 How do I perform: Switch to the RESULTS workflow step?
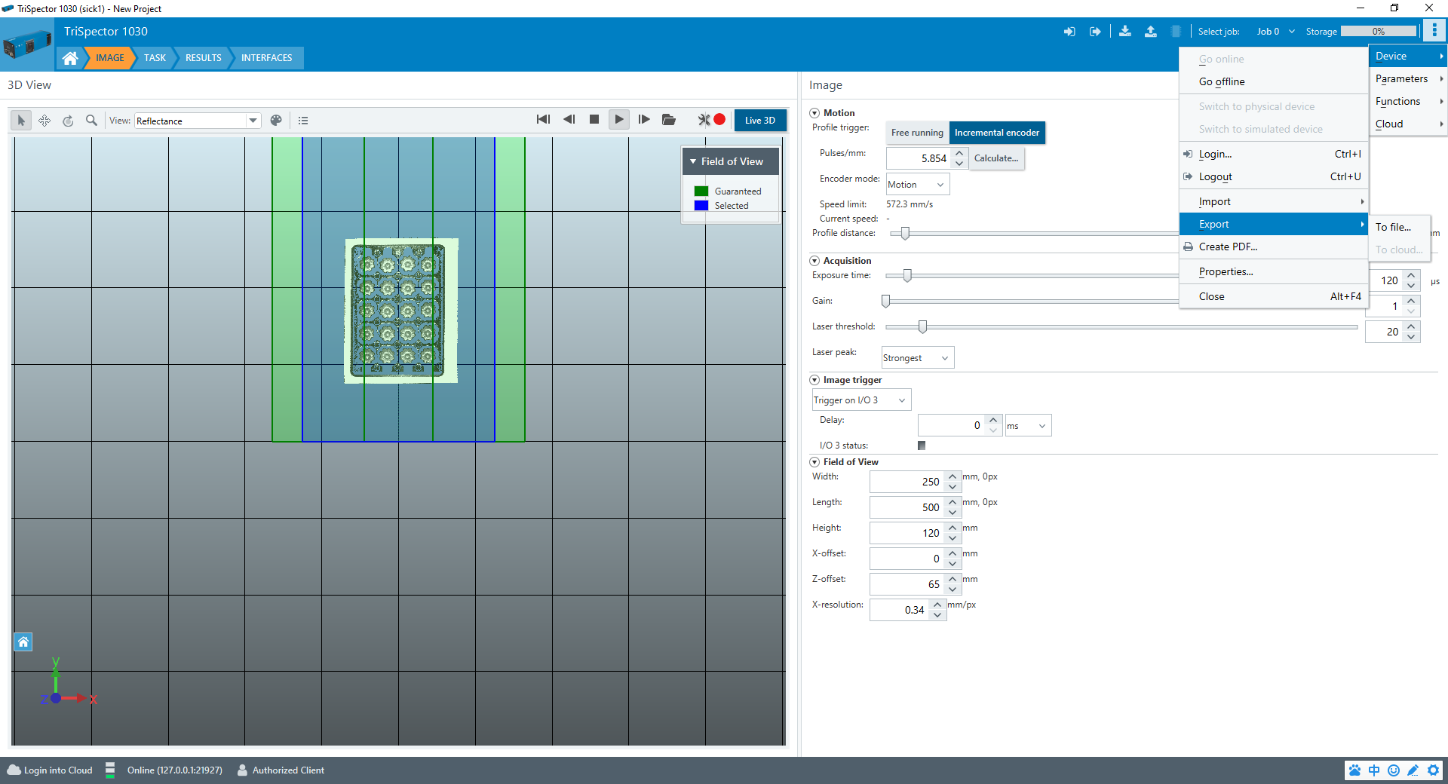click(204, 58)
